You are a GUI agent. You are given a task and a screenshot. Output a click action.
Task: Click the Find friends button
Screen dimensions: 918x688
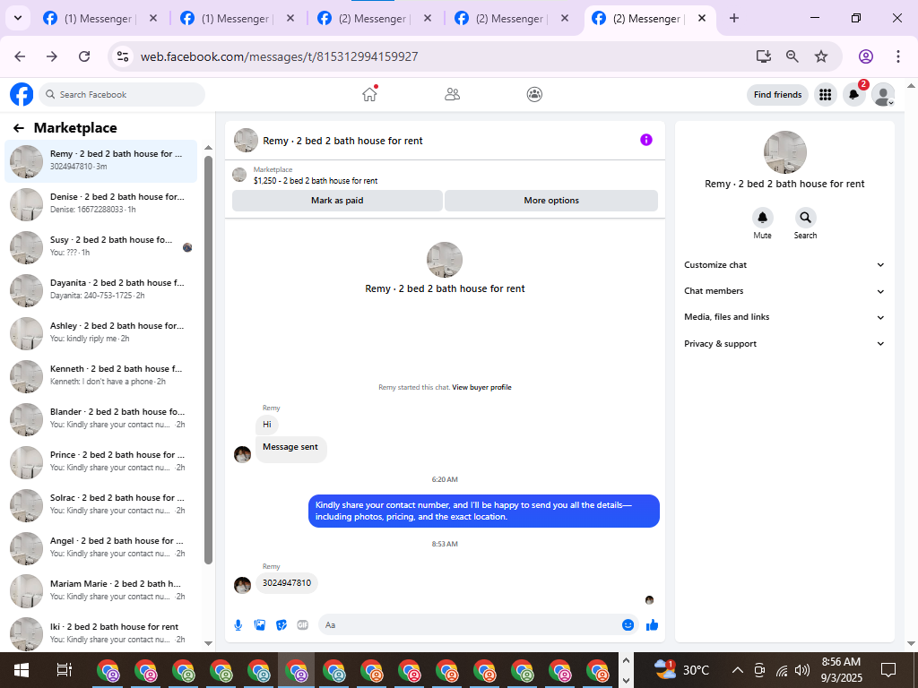777,95
